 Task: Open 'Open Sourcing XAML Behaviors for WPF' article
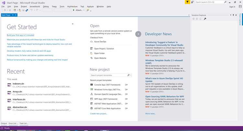(x=165, y=96)
